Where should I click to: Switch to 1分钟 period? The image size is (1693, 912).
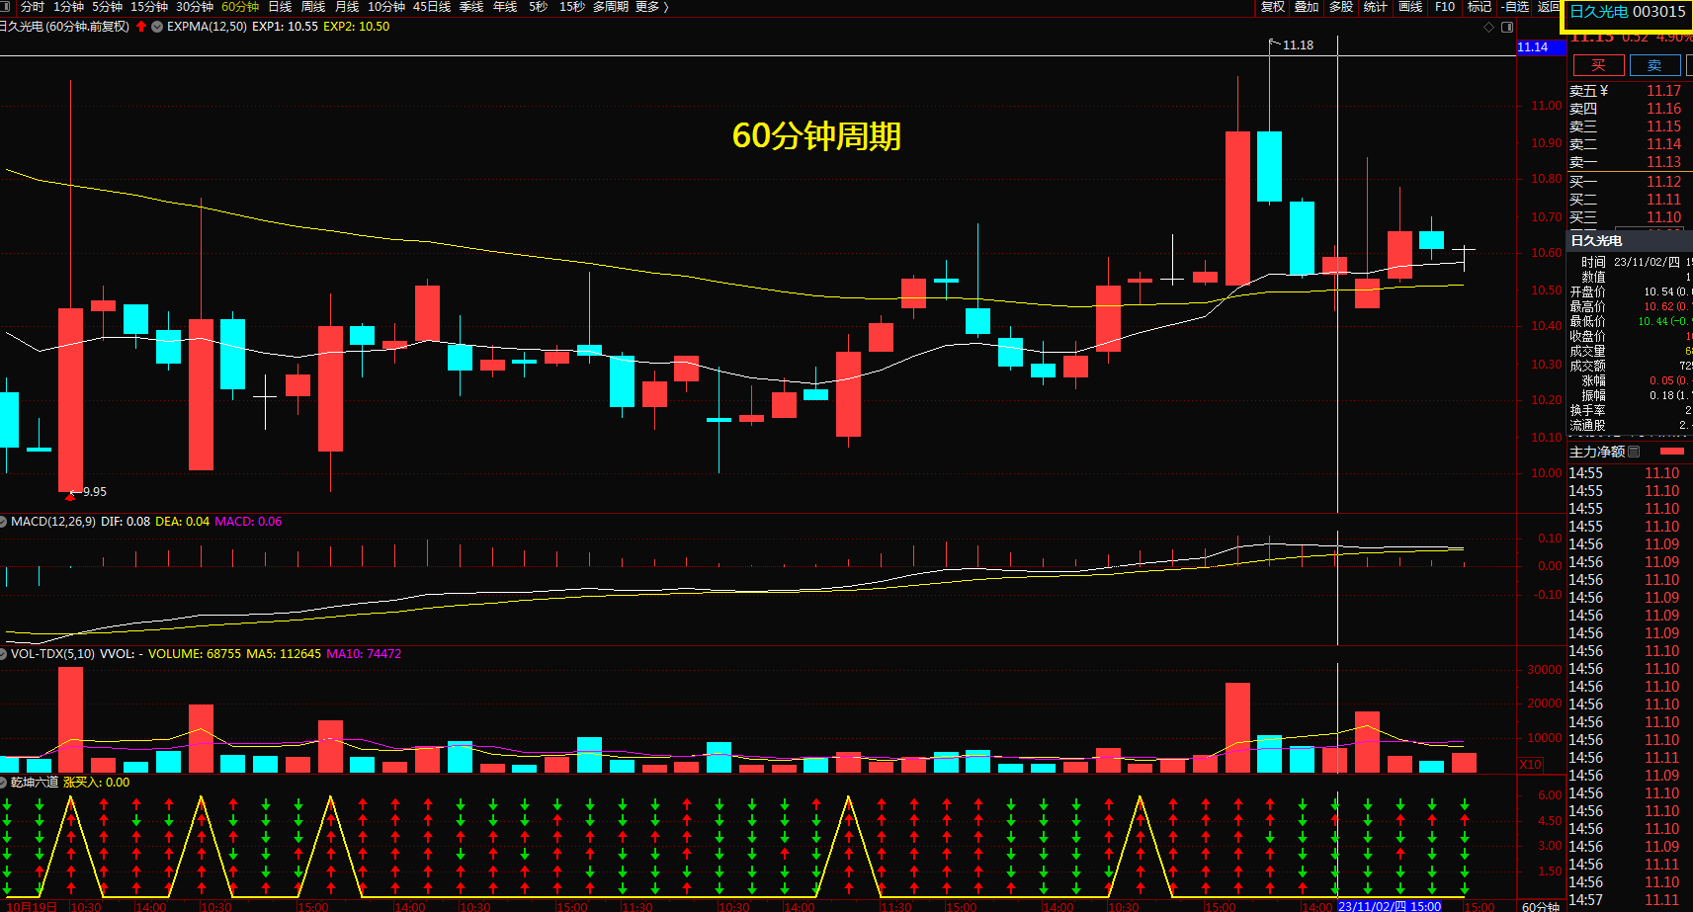pyautogui.click(x=68, y=7)
